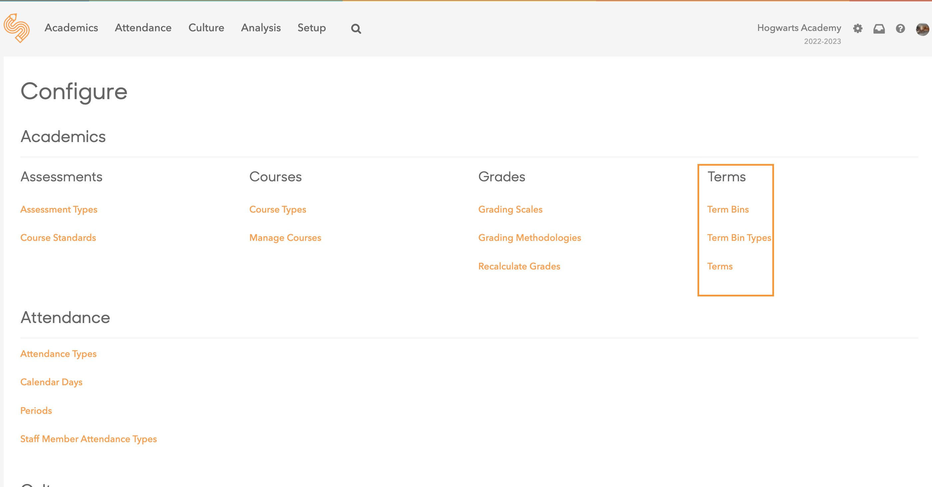
Task: Open the Setup menu
Action: click(312, 28)
